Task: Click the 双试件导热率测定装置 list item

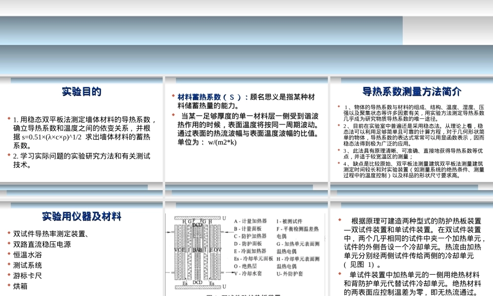Action: coord(50,234)
